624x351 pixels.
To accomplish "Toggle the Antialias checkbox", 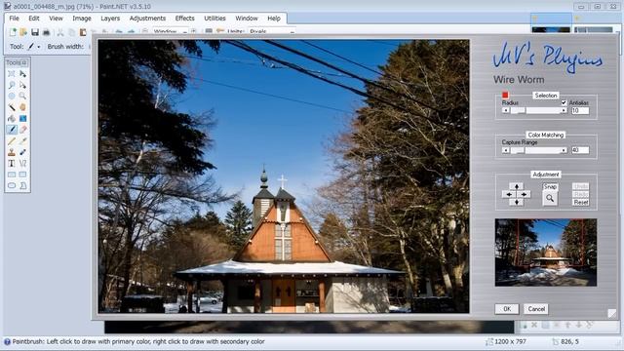I will point(564,102).
